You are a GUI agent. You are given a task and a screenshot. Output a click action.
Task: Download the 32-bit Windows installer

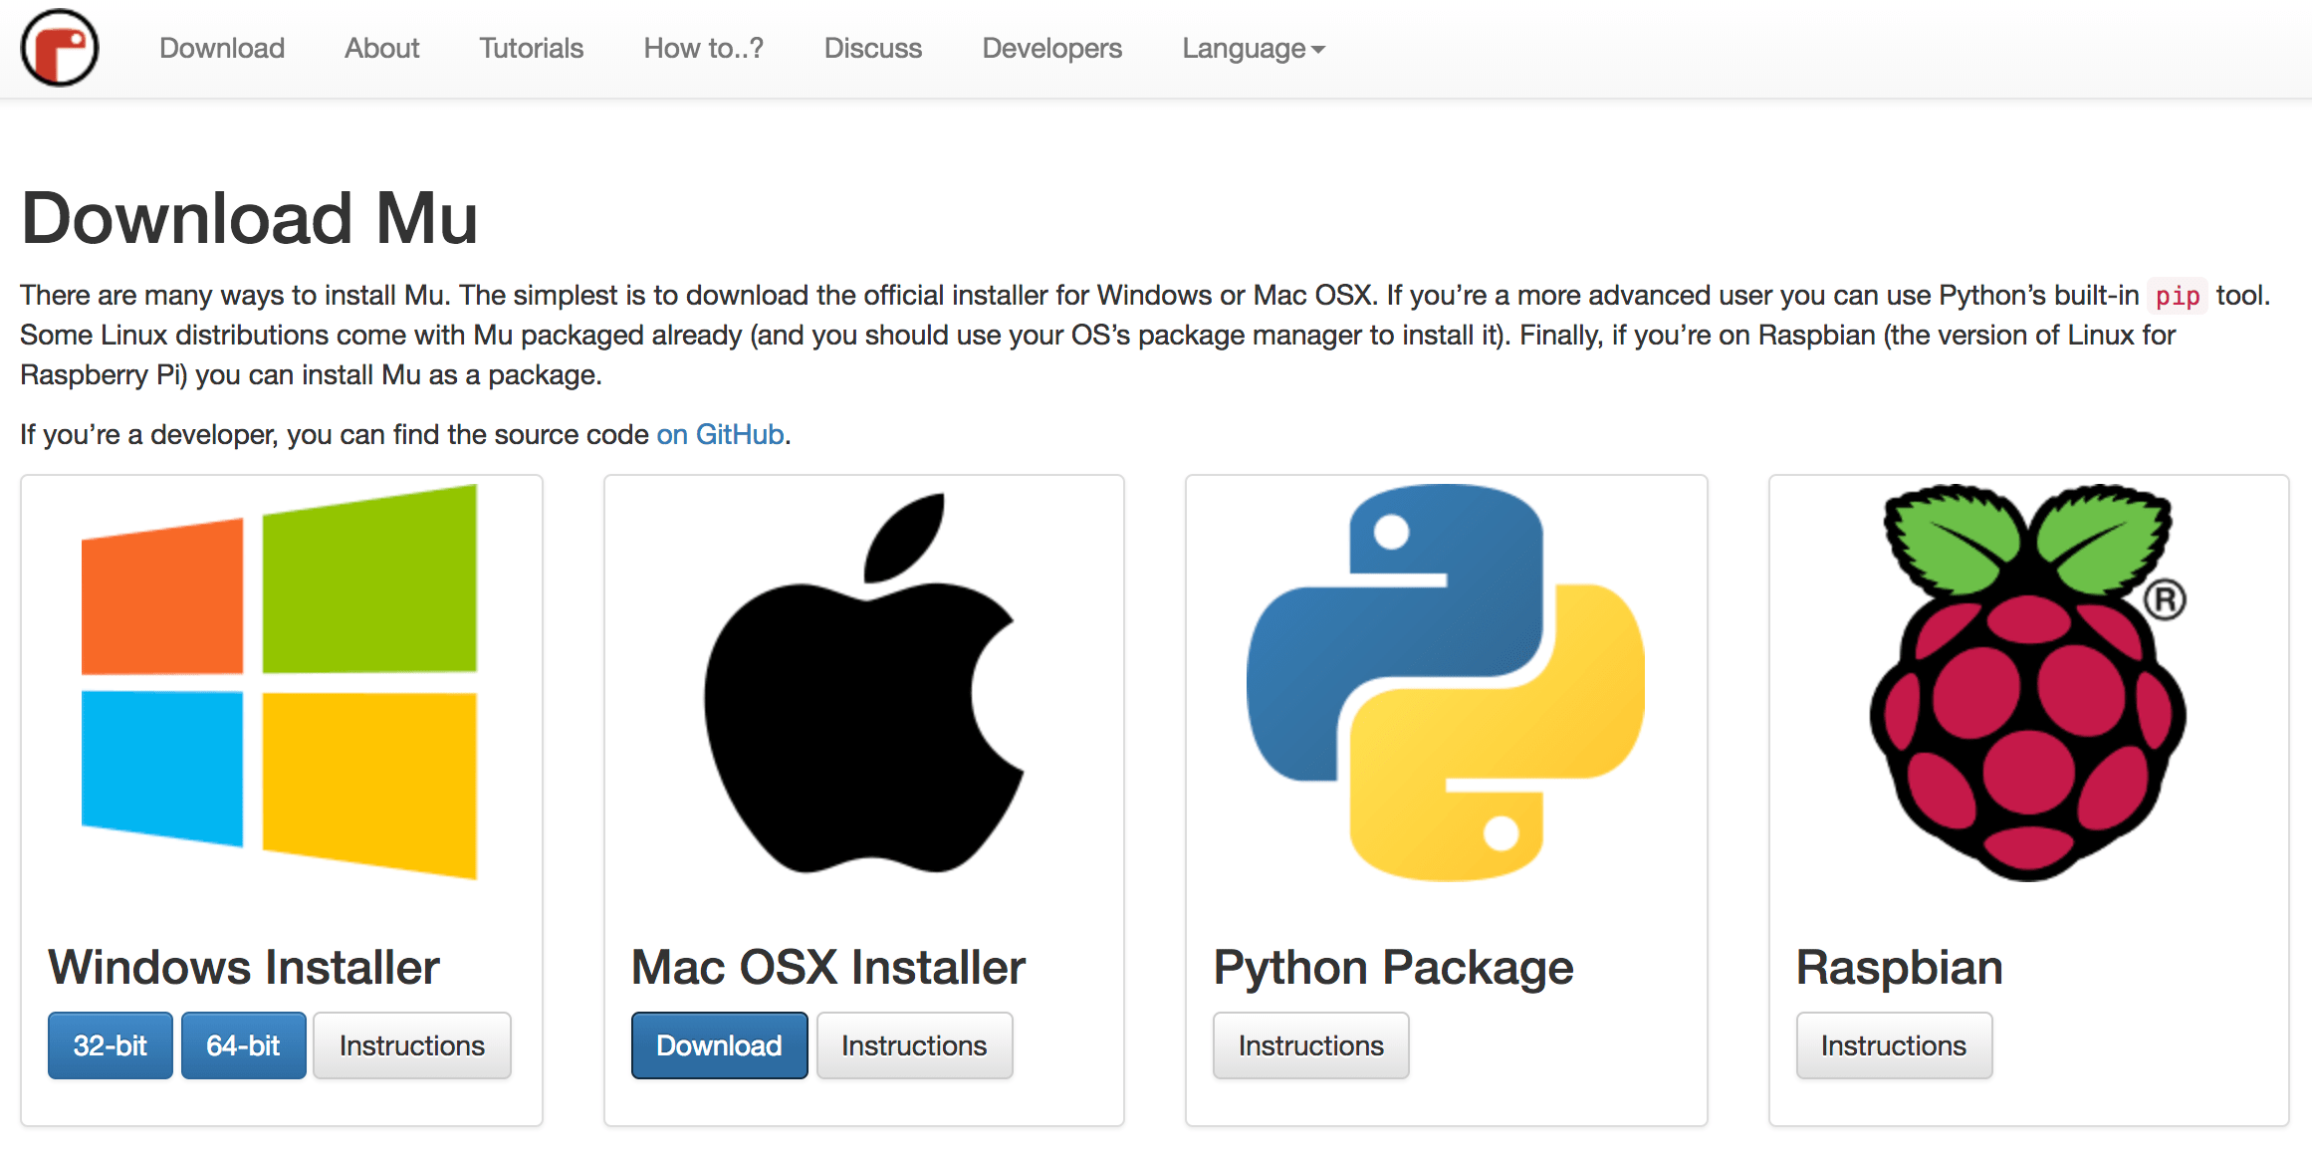tap(110, 1045)
